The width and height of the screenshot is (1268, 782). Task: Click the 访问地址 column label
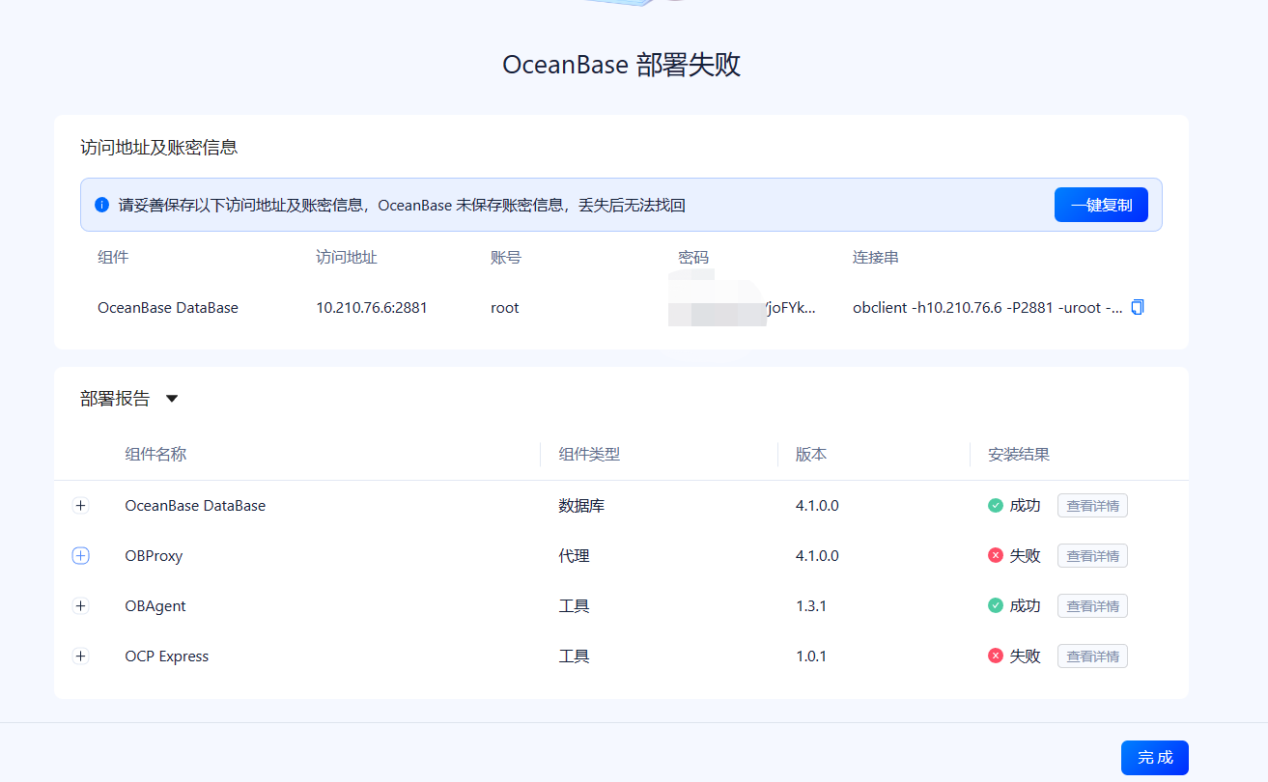[x=347, y=258]
